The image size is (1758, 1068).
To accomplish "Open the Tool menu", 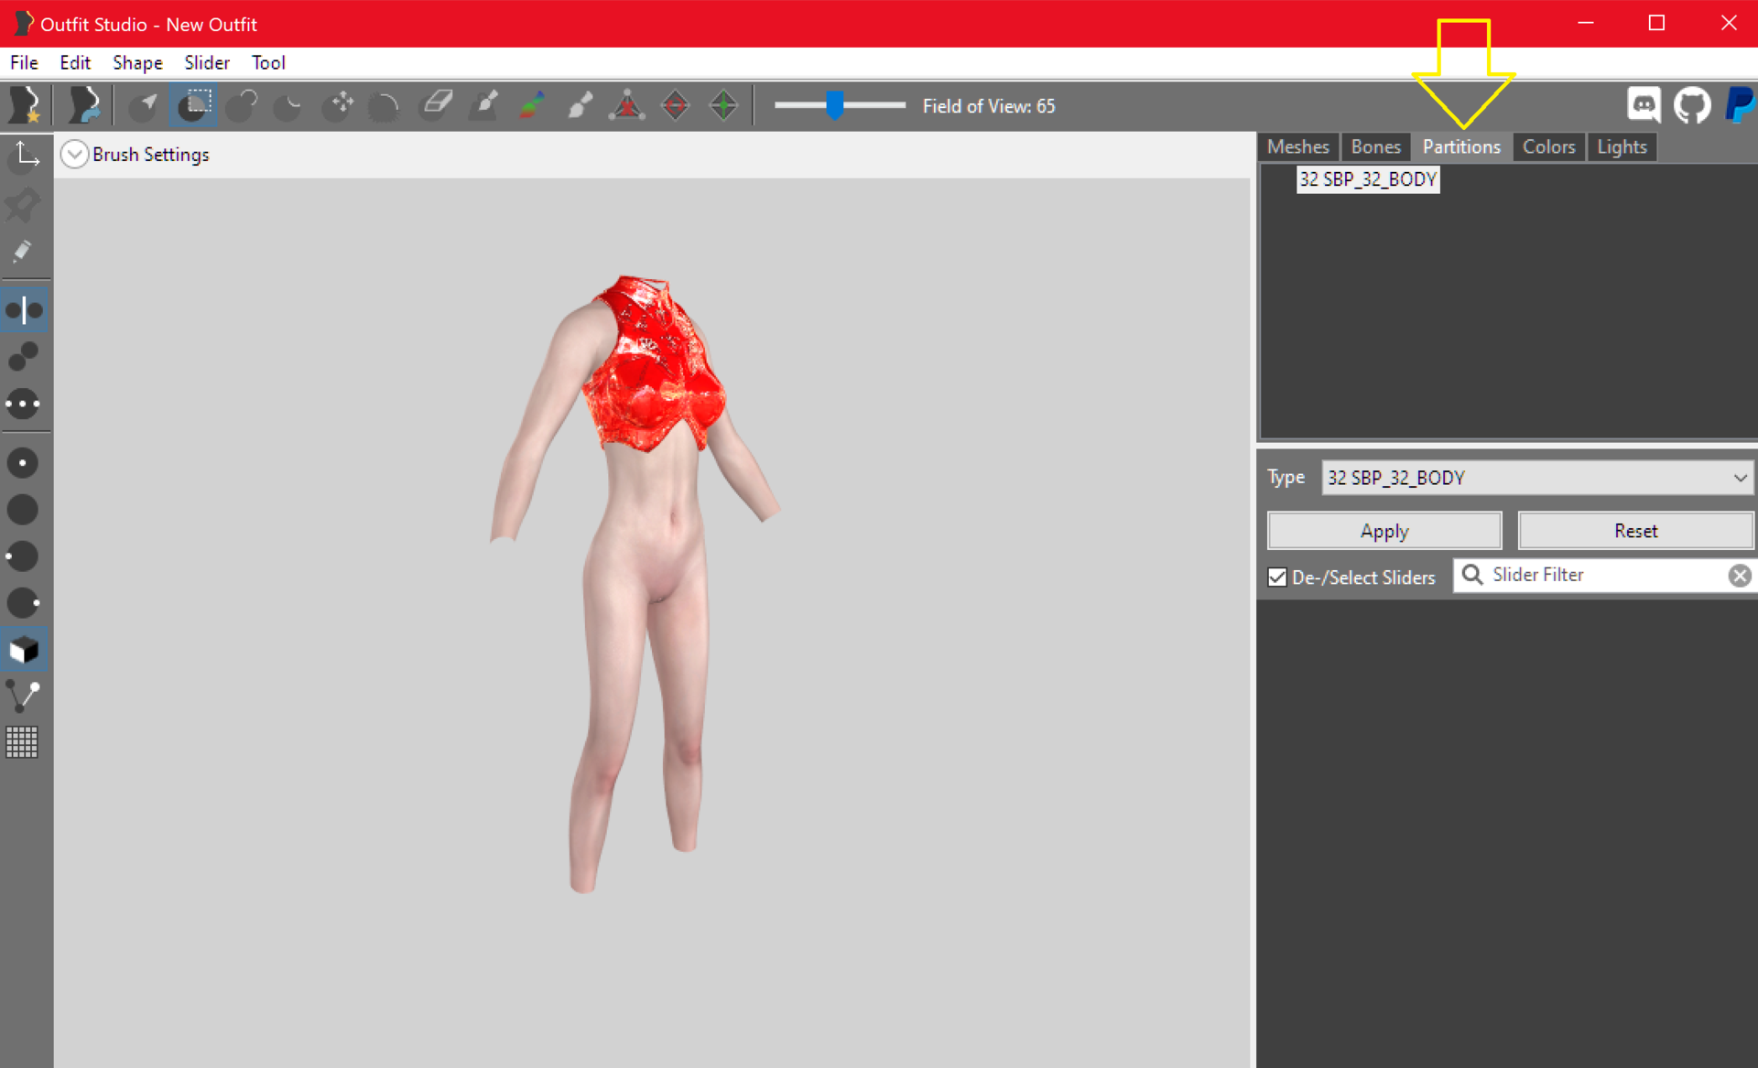I will (x=268, y=63).
